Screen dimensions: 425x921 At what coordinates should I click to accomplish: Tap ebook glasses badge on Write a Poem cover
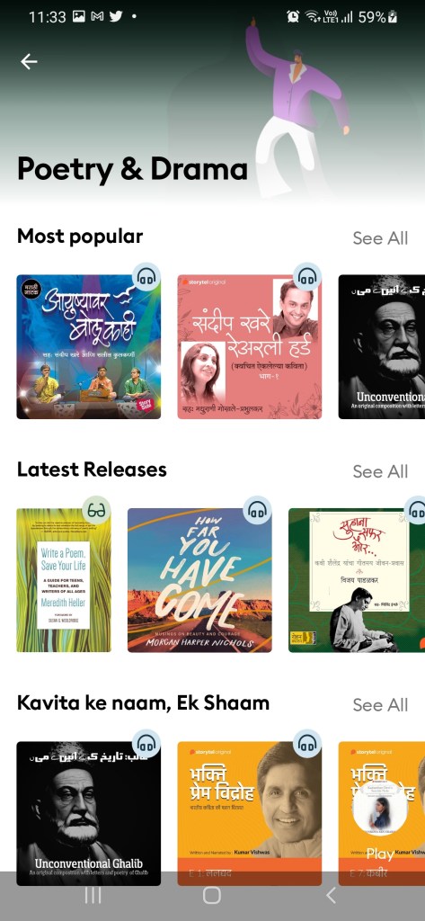(96, 511)
